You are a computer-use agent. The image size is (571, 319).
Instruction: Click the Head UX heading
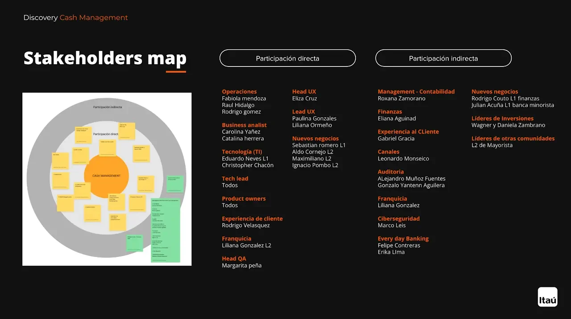click(x=304, y=91)
